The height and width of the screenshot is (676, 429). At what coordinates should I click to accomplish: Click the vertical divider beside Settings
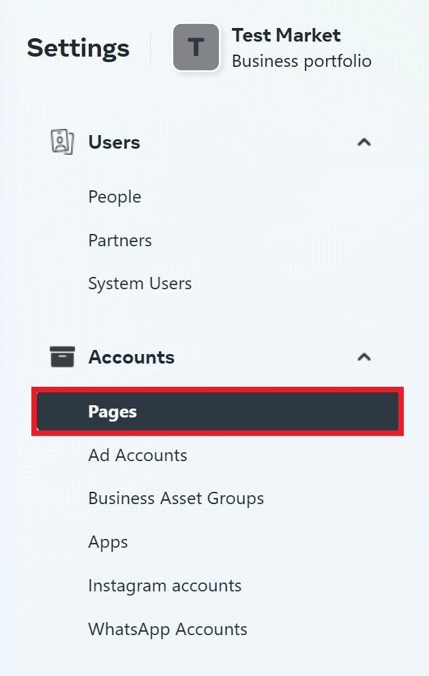tap(151, 47)
